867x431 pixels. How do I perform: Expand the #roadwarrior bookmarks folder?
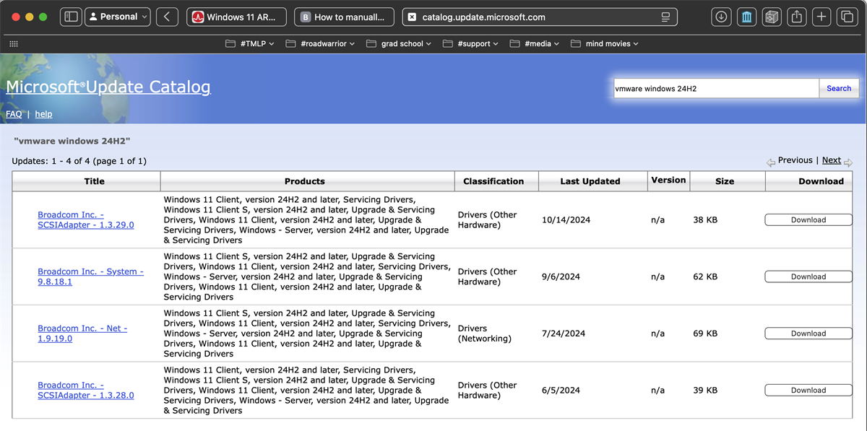(320, 44)
